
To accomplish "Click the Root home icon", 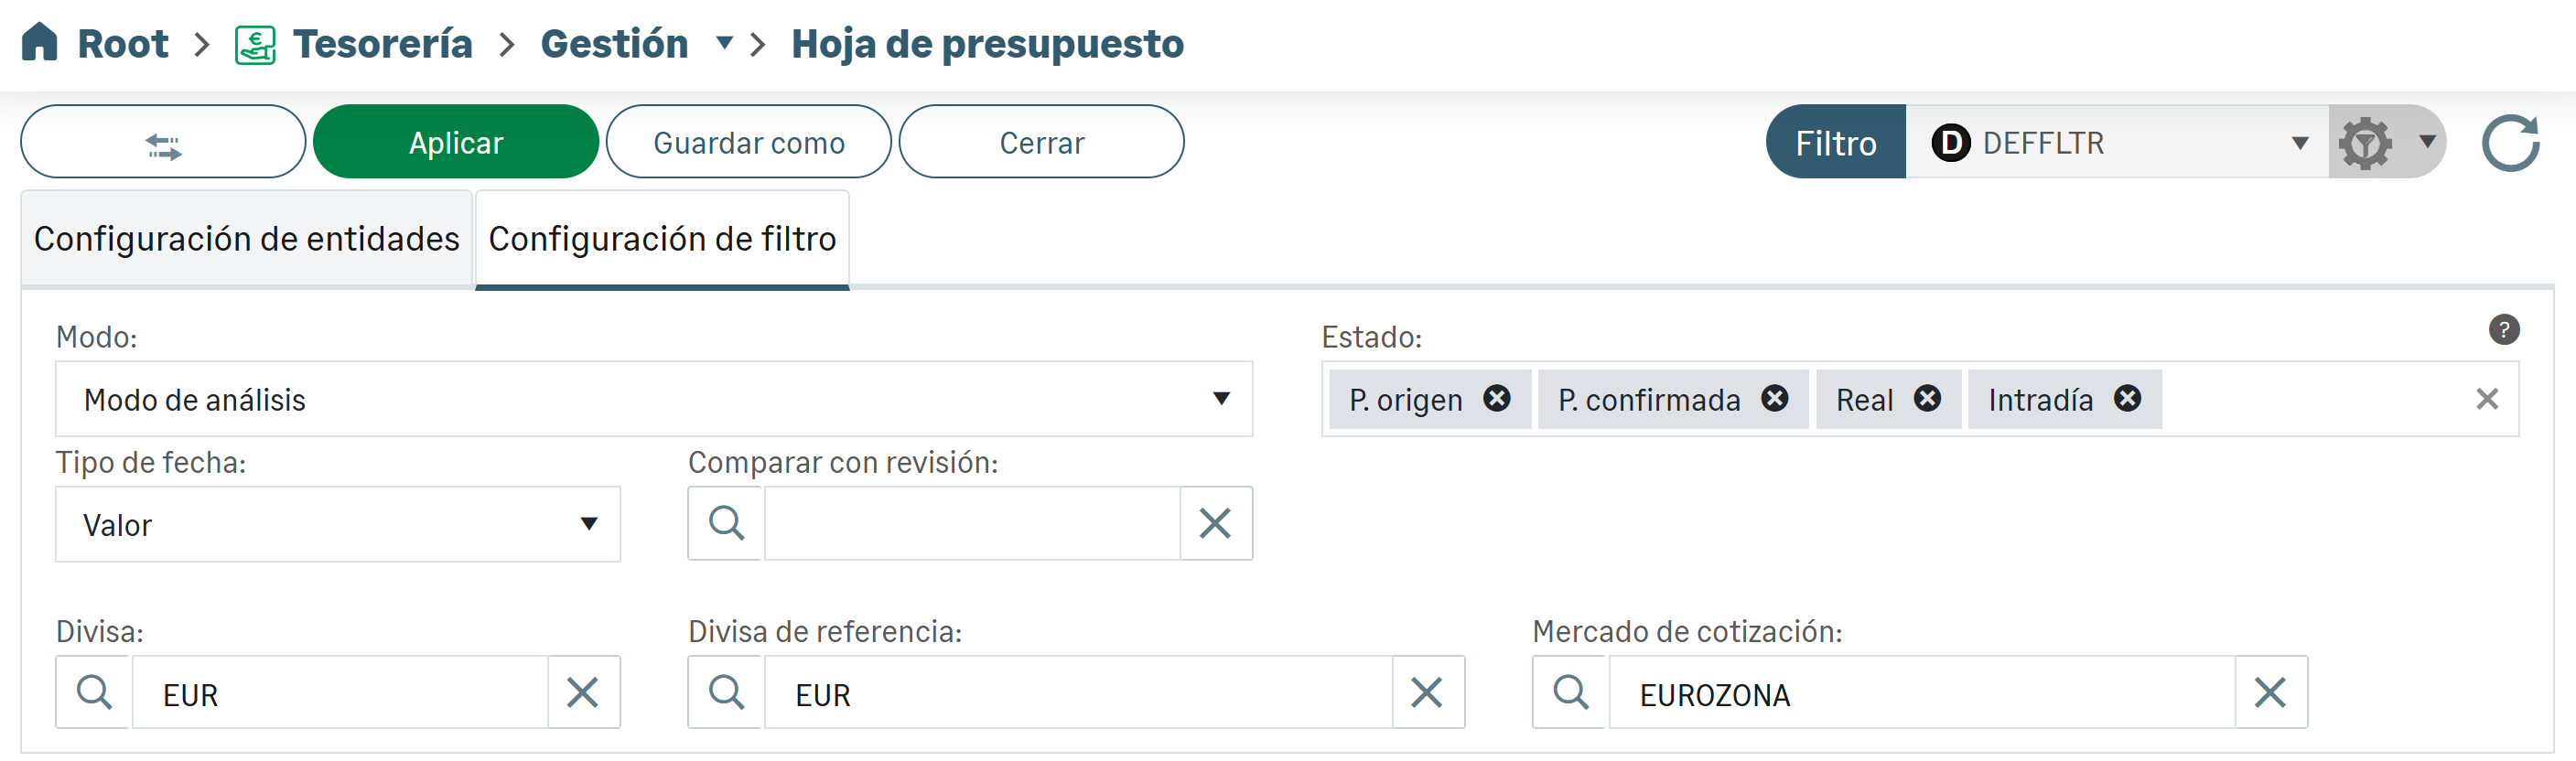I will coord(40,43).
